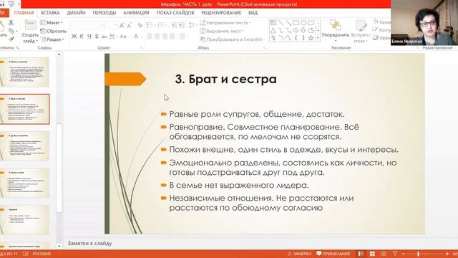This screenshot has width=458, height=258.
Task: Select the triangle shape in gallery
Action: pos(273,30)
